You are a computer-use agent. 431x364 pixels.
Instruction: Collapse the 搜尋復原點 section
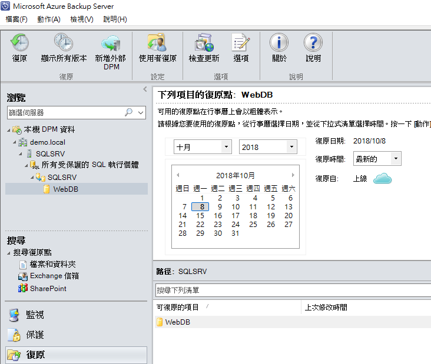(x=8, y=253)
